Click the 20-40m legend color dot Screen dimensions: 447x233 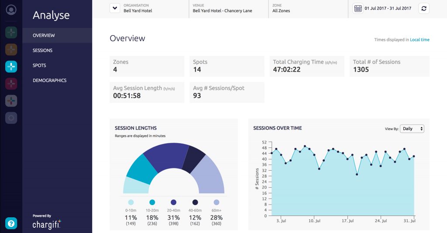pyautogui.click(x=173, y=202)
